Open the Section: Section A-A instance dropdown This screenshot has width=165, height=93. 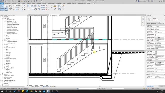coord(152,23)
